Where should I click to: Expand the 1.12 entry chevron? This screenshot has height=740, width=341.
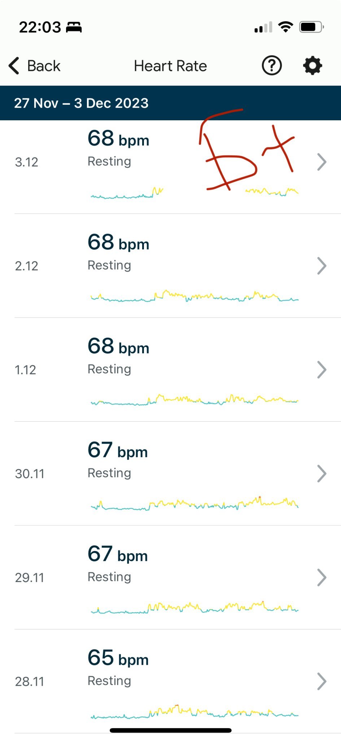click(x=322, y=370)
